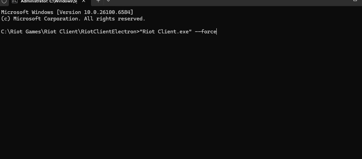Screen dimensions: 362x159
Task: Click the --force argument in the command
Action: [x=205, y=32]
